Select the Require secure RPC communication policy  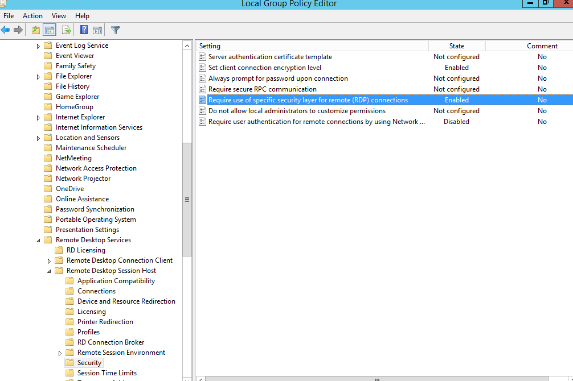[262, 89]
